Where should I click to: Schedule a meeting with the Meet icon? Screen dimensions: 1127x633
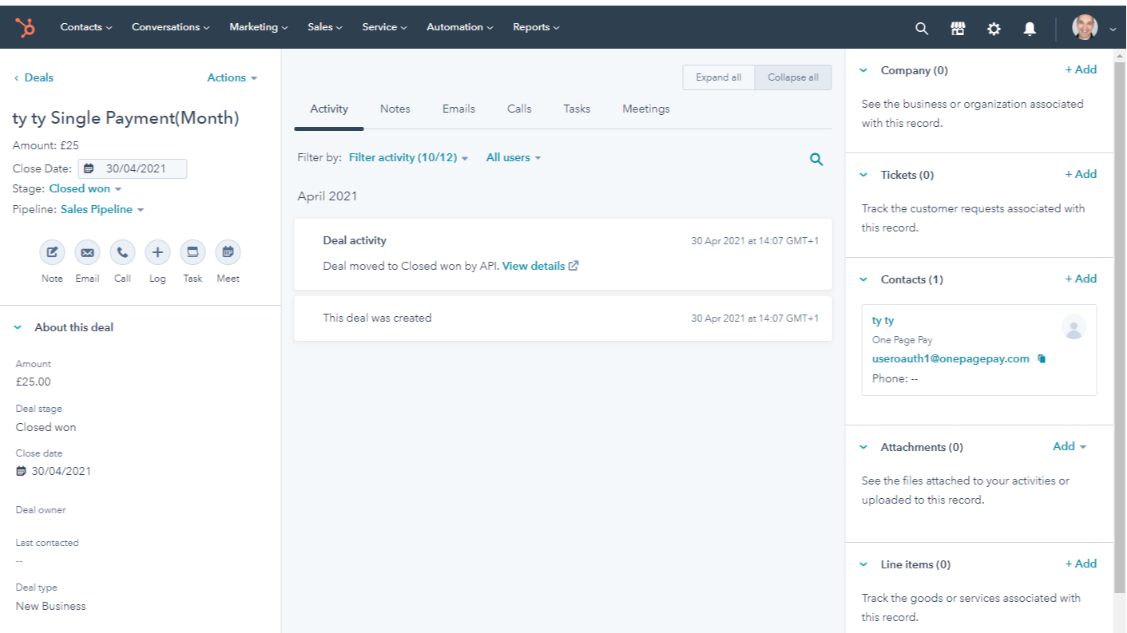pos(228,251)
